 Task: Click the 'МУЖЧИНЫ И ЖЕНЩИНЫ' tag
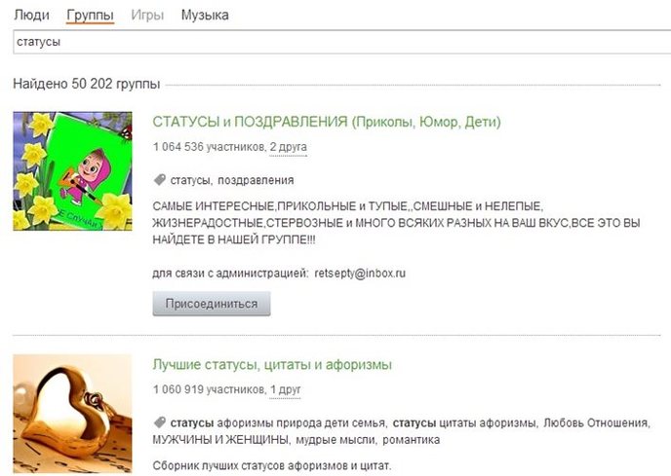(x=220, y=440)
